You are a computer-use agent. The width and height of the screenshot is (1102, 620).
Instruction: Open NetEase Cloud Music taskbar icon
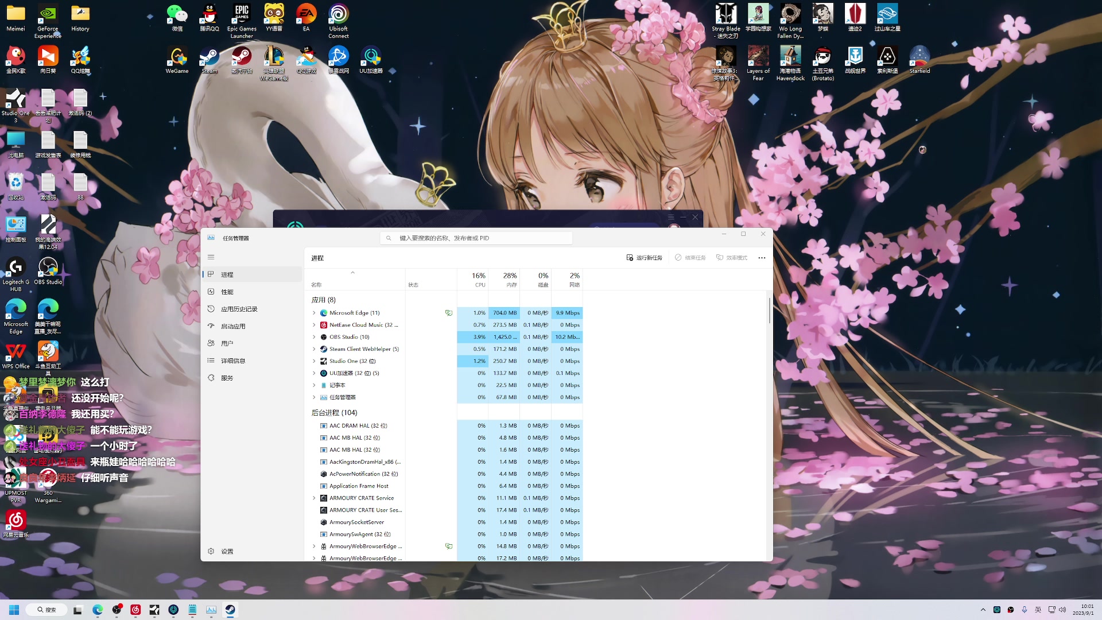pos(135,610)
